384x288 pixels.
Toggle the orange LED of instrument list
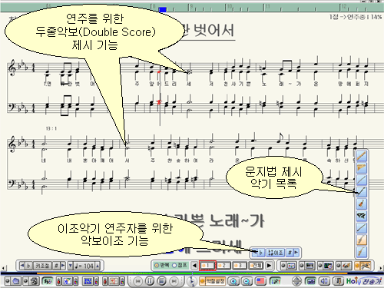(357, 266)
